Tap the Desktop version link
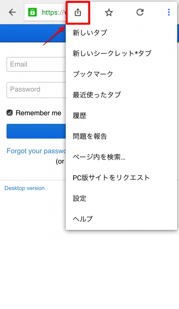The height and width of the screenshot is (309, 179). tap(24, 188)
